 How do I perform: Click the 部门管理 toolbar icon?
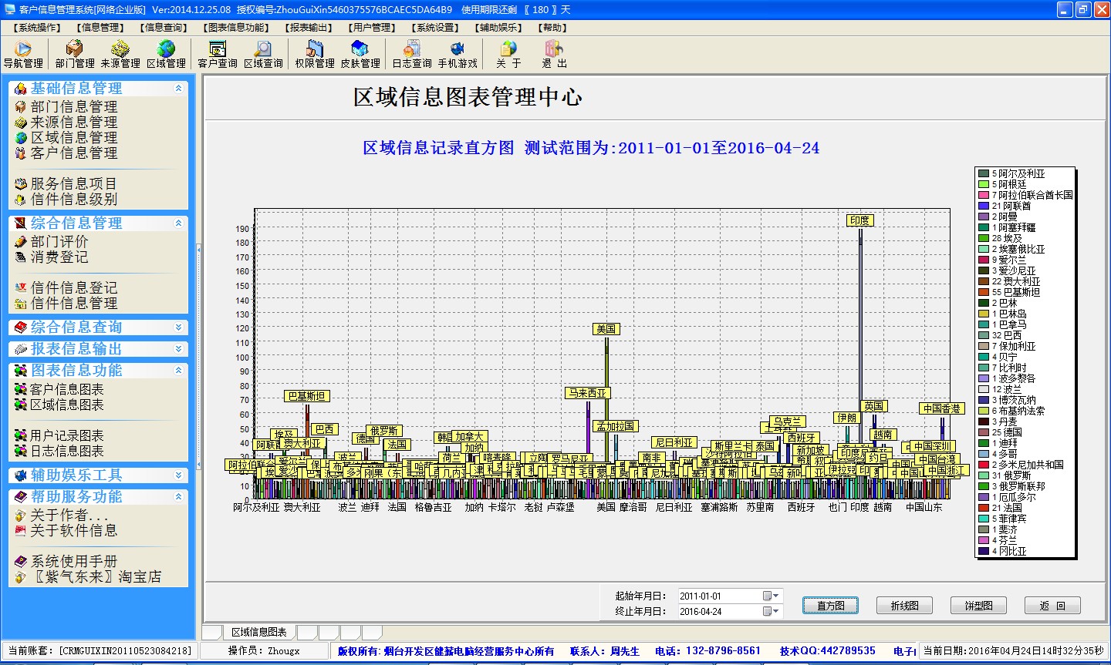click(75, 54)
